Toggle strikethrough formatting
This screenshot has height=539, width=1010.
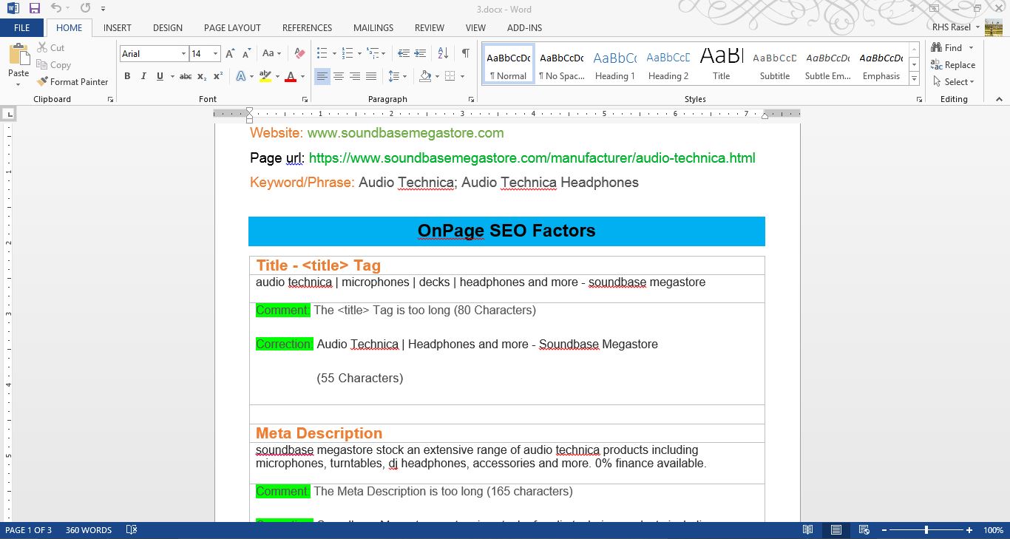(x=184, y=76)
